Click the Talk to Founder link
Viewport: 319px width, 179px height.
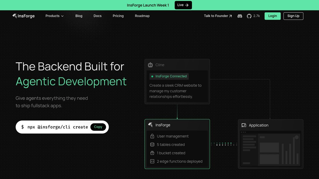pos(218,16)
